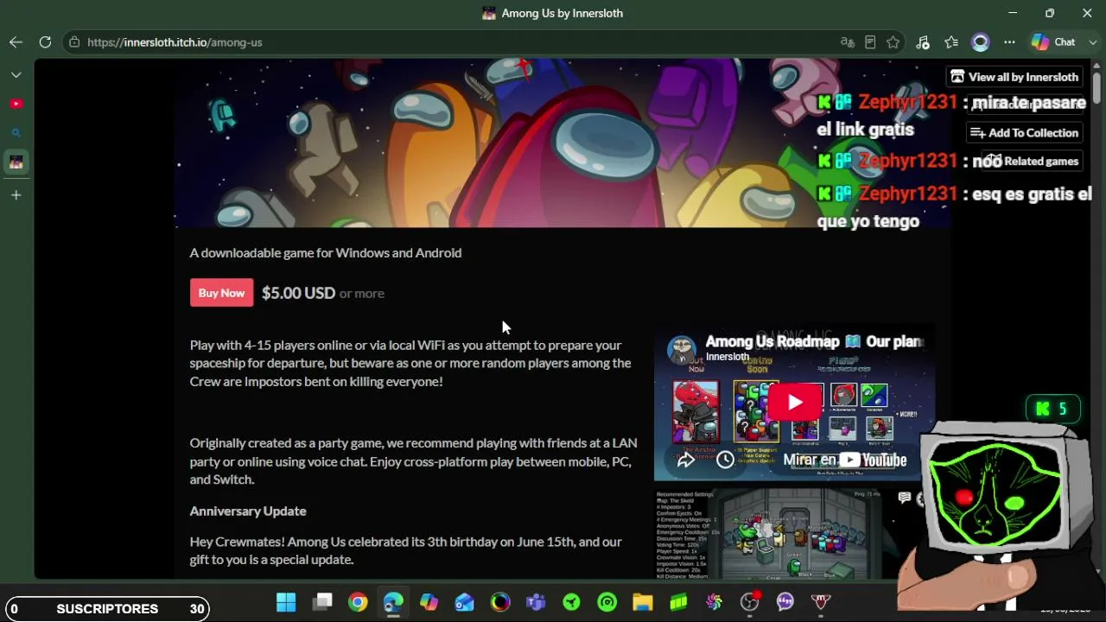Image resolution: width=1106 pixels, height=622 pixels.
Task: Click the 'Among Us by Innersloth' window title
Action: tap(562, 13)
